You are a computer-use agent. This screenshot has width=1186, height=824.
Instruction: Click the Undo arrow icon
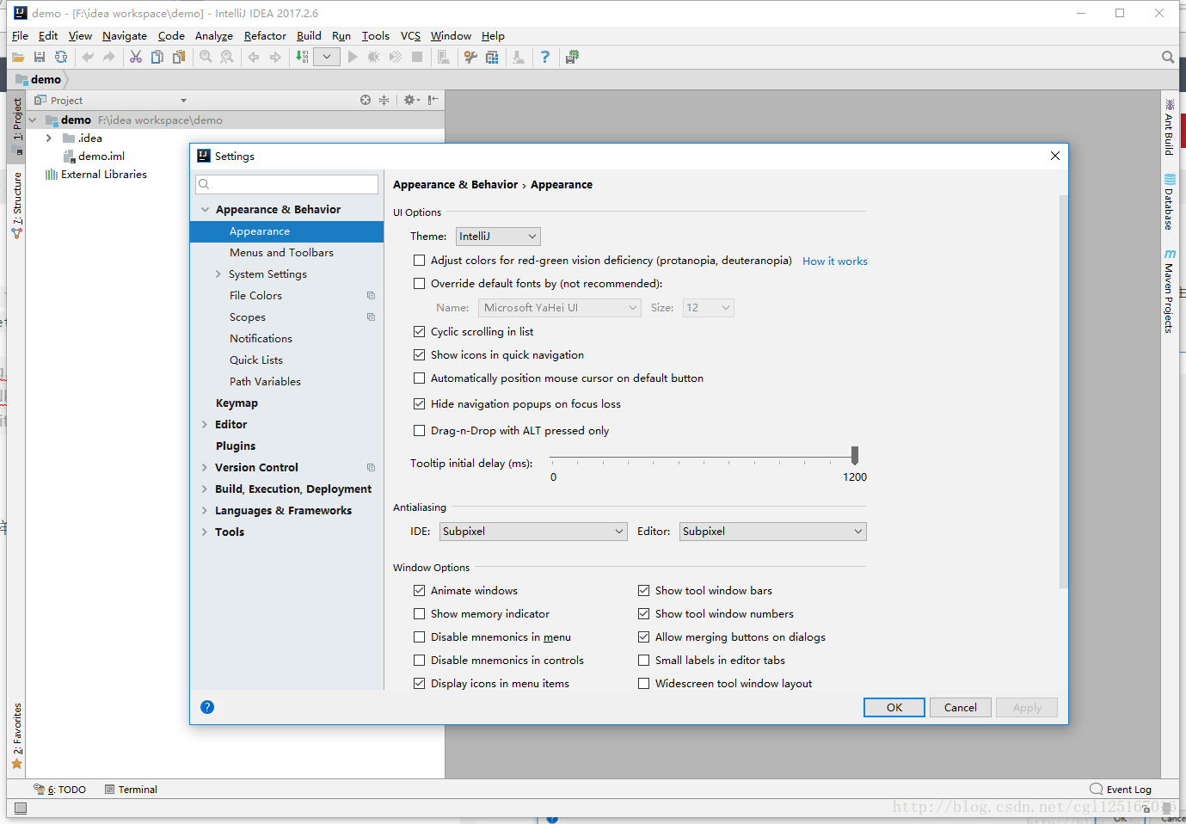coord(88,57)
